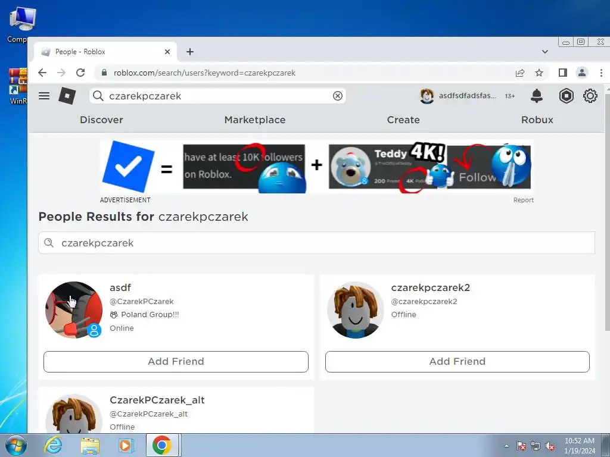Click the magnifier in top search bar
Image resolution: width=610 pixels, height=457 pixels.
click(98, 96)
